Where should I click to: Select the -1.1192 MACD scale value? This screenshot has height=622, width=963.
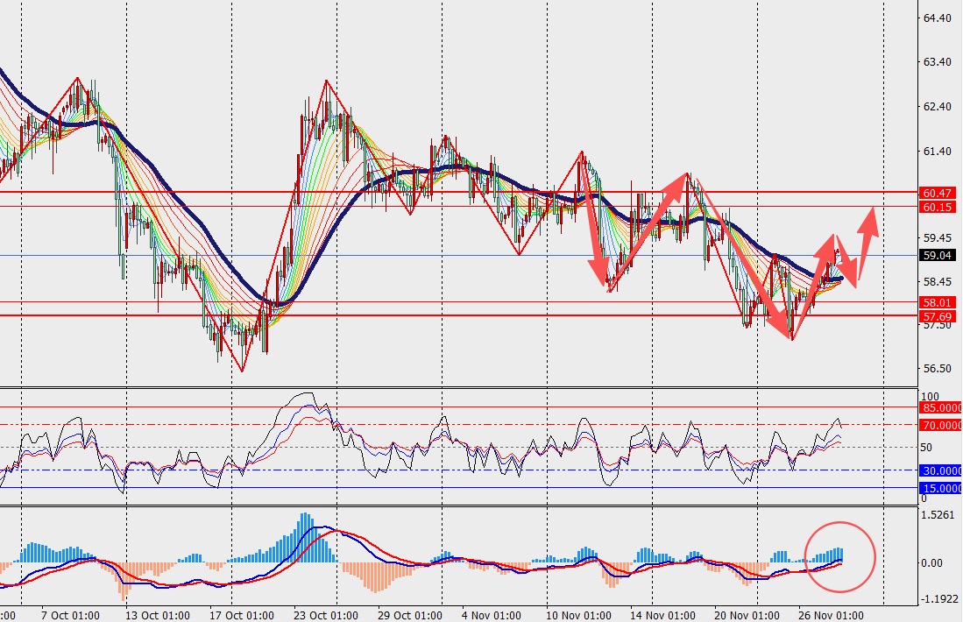click(938, 601)
